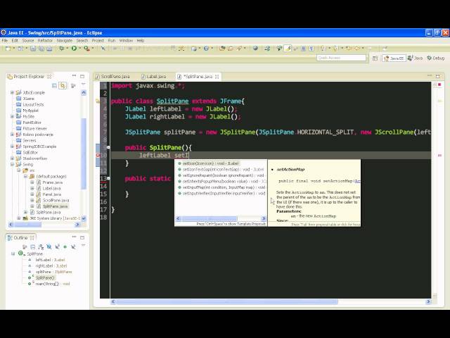Open the Outline view menu chevron

[x=83, y=245]
